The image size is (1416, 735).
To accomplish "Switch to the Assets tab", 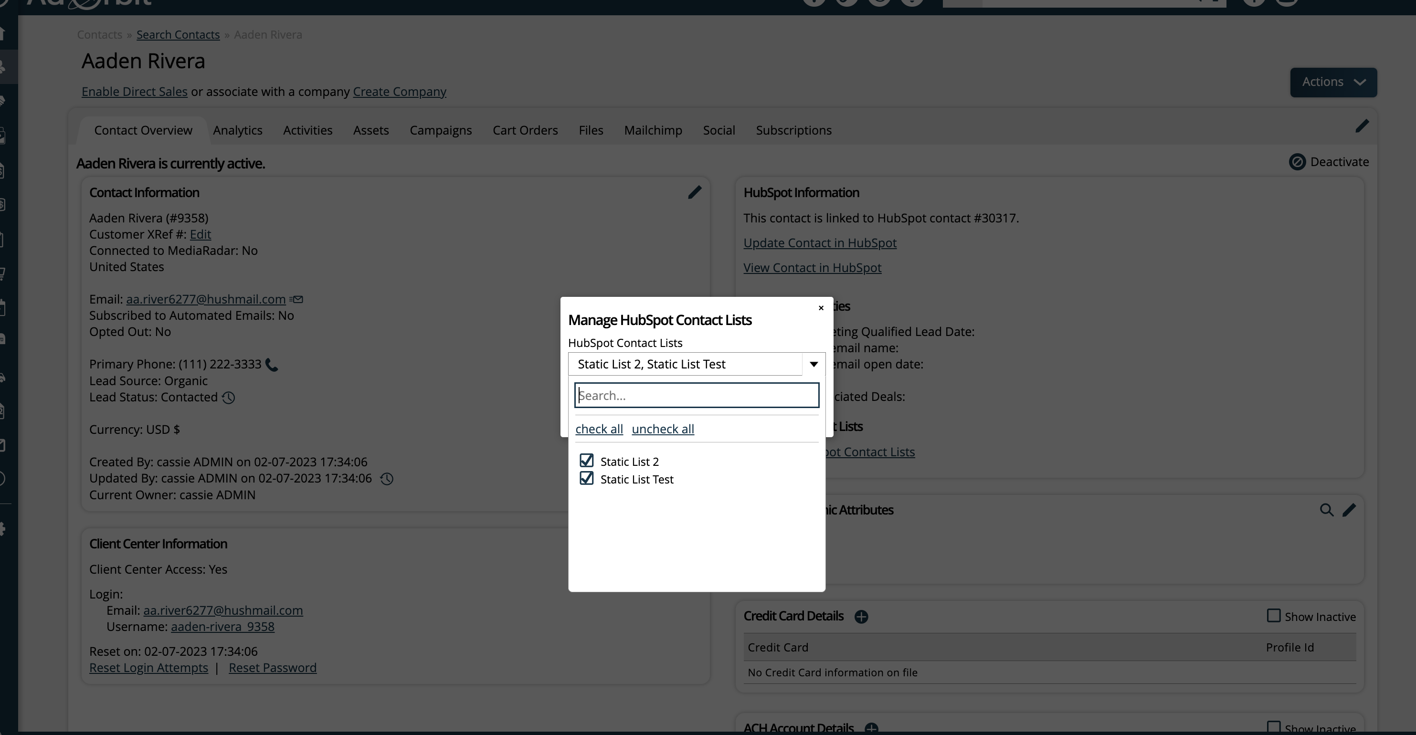I will click(x=371, y=130).
